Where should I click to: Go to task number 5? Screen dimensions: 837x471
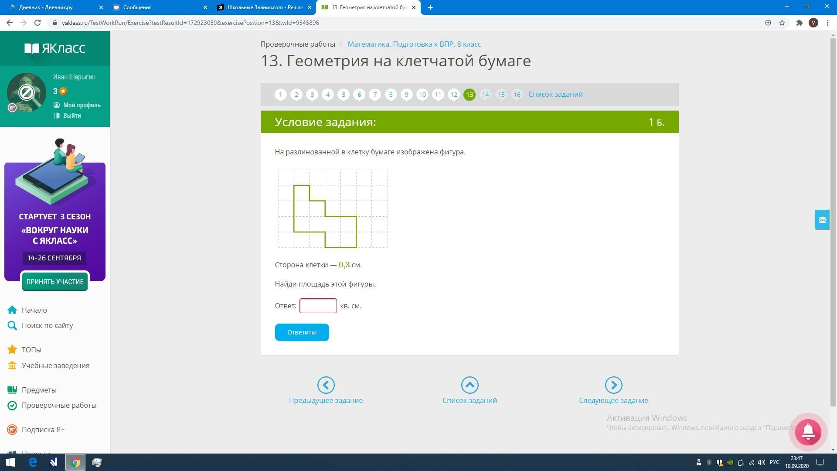coord(344,95)
